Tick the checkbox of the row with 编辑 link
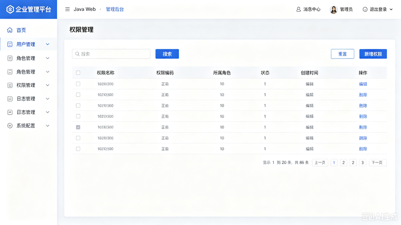This screenshot has height=225, width=401. pos(78,84)
